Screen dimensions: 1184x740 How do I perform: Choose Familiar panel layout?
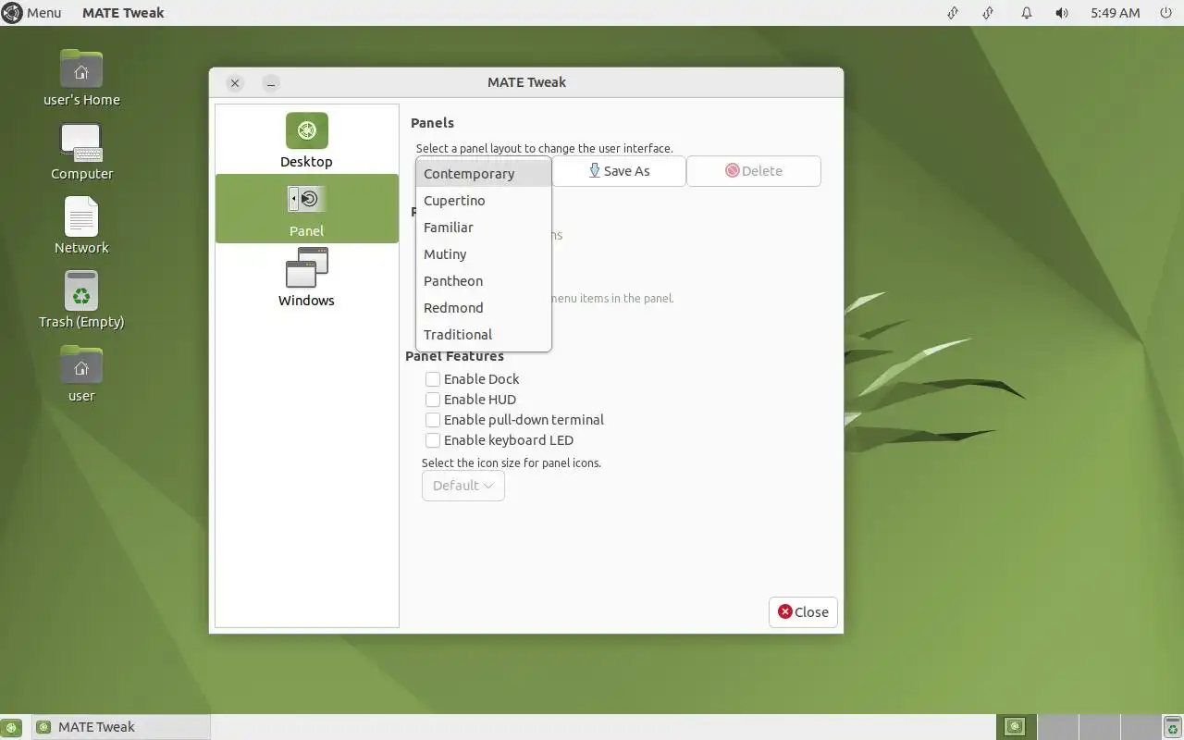pyautogui.click(x=484, y=228)
